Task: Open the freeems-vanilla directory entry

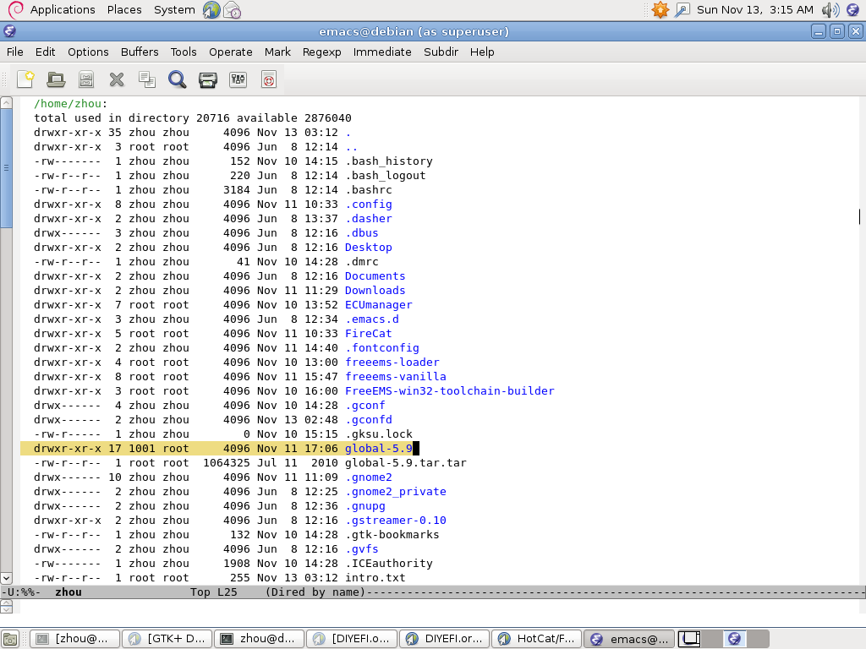Action: tap(395, 377)
